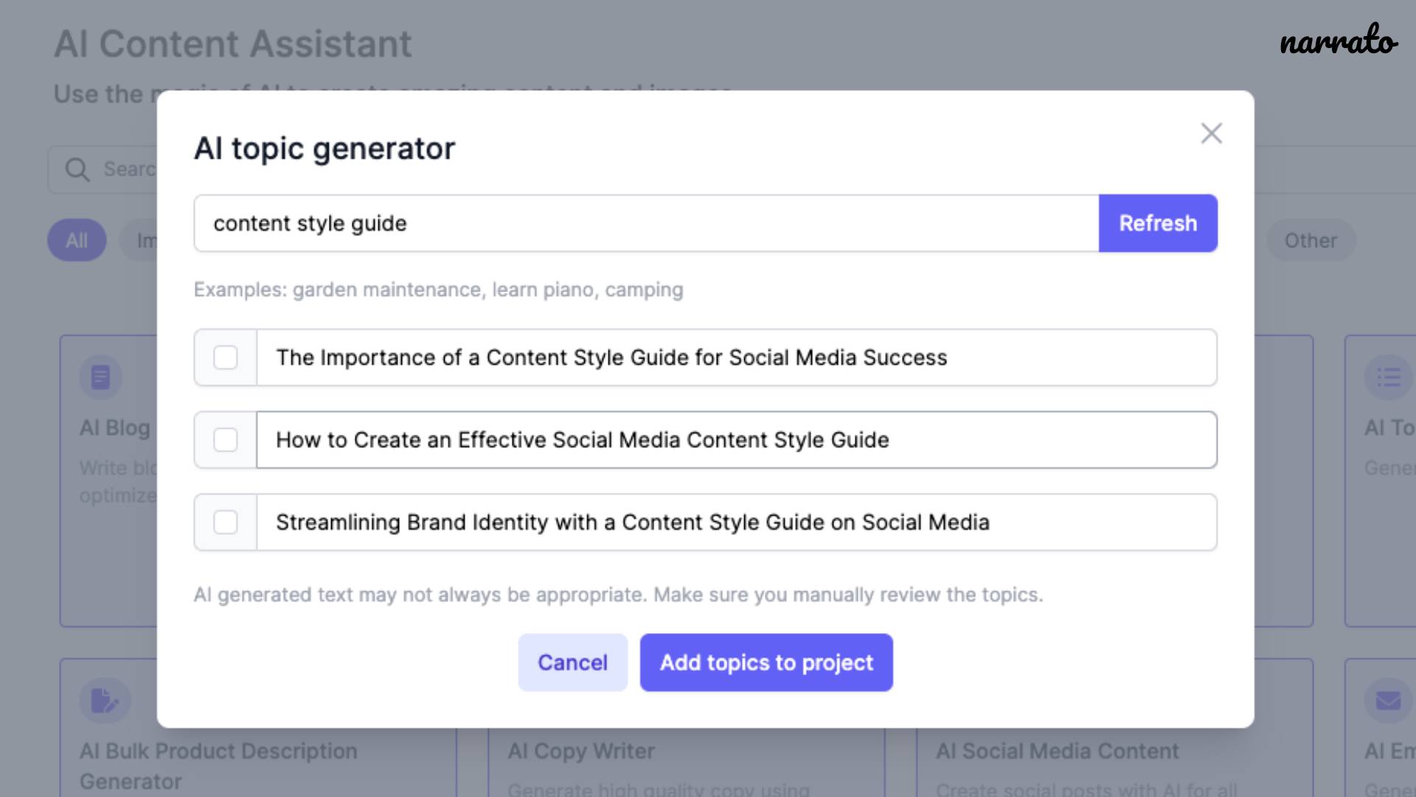Click the AI Bulk Product Description Generator icon
The height and width of the screenshot is (797, 1416).
[x=105, y=700]
